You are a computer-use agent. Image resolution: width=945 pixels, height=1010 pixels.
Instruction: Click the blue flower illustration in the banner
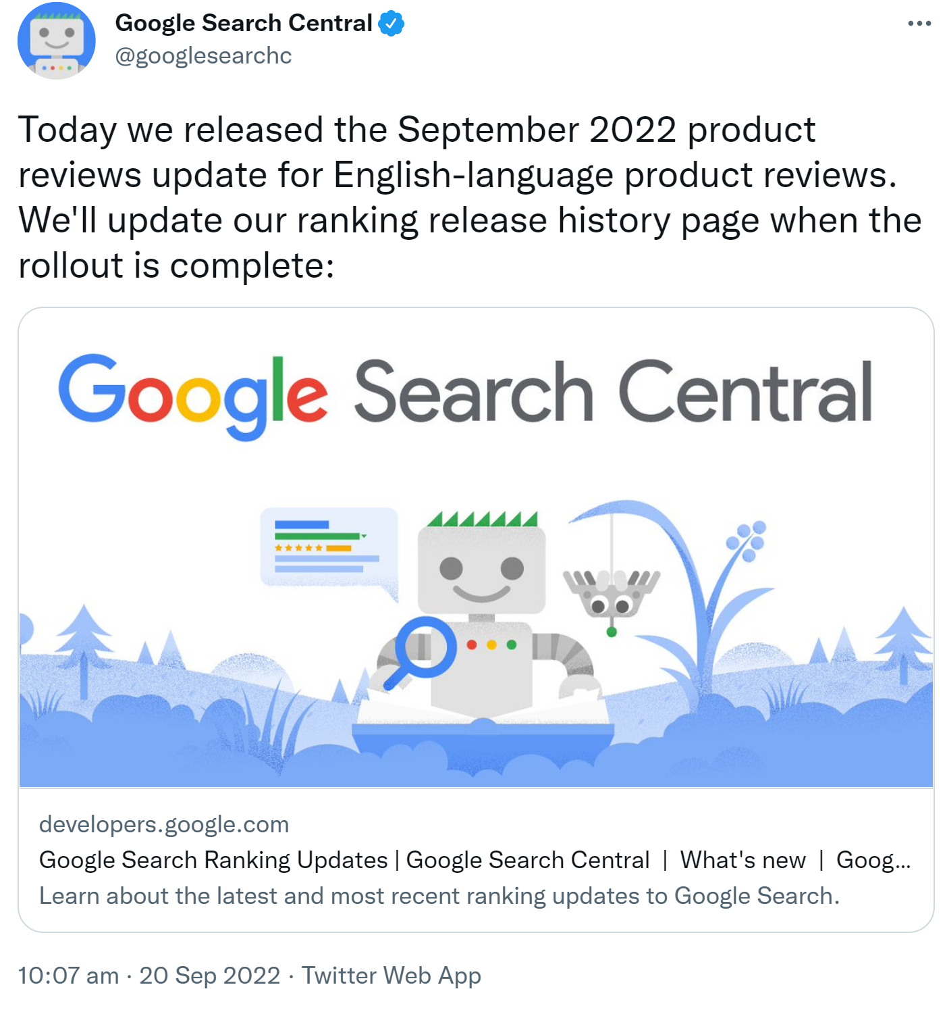pos(746,540)
